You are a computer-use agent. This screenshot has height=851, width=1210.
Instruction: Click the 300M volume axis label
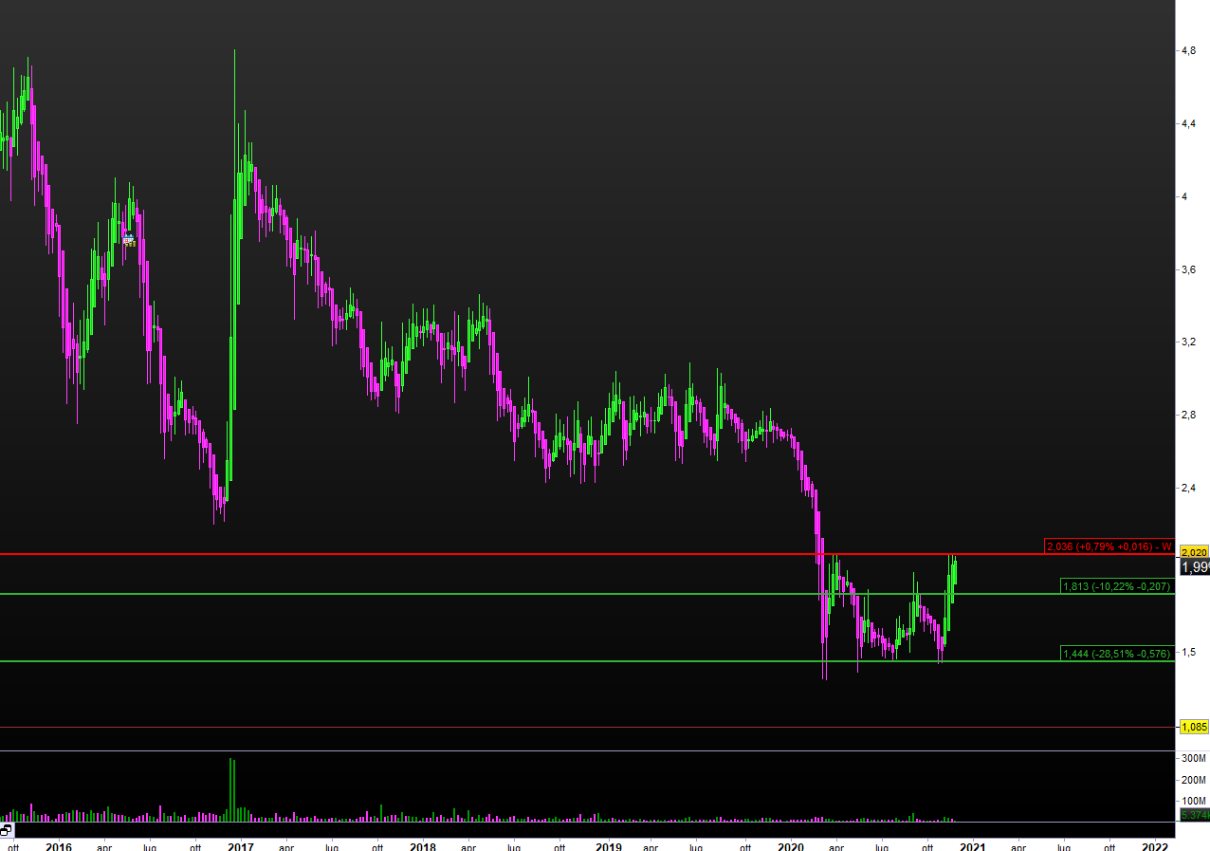click(x=1193, y=759)
